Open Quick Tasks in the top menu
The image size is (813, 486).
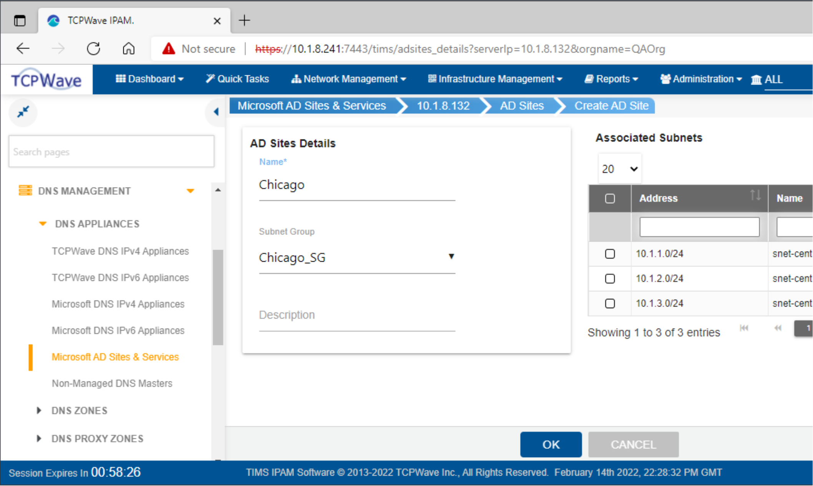tap(237, 79)
